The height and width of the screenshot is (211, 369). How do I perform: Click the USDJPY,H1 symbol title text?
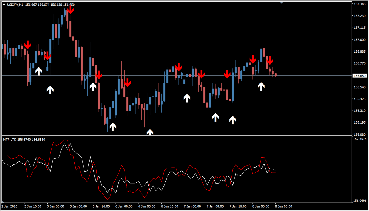tap(15, 5)
